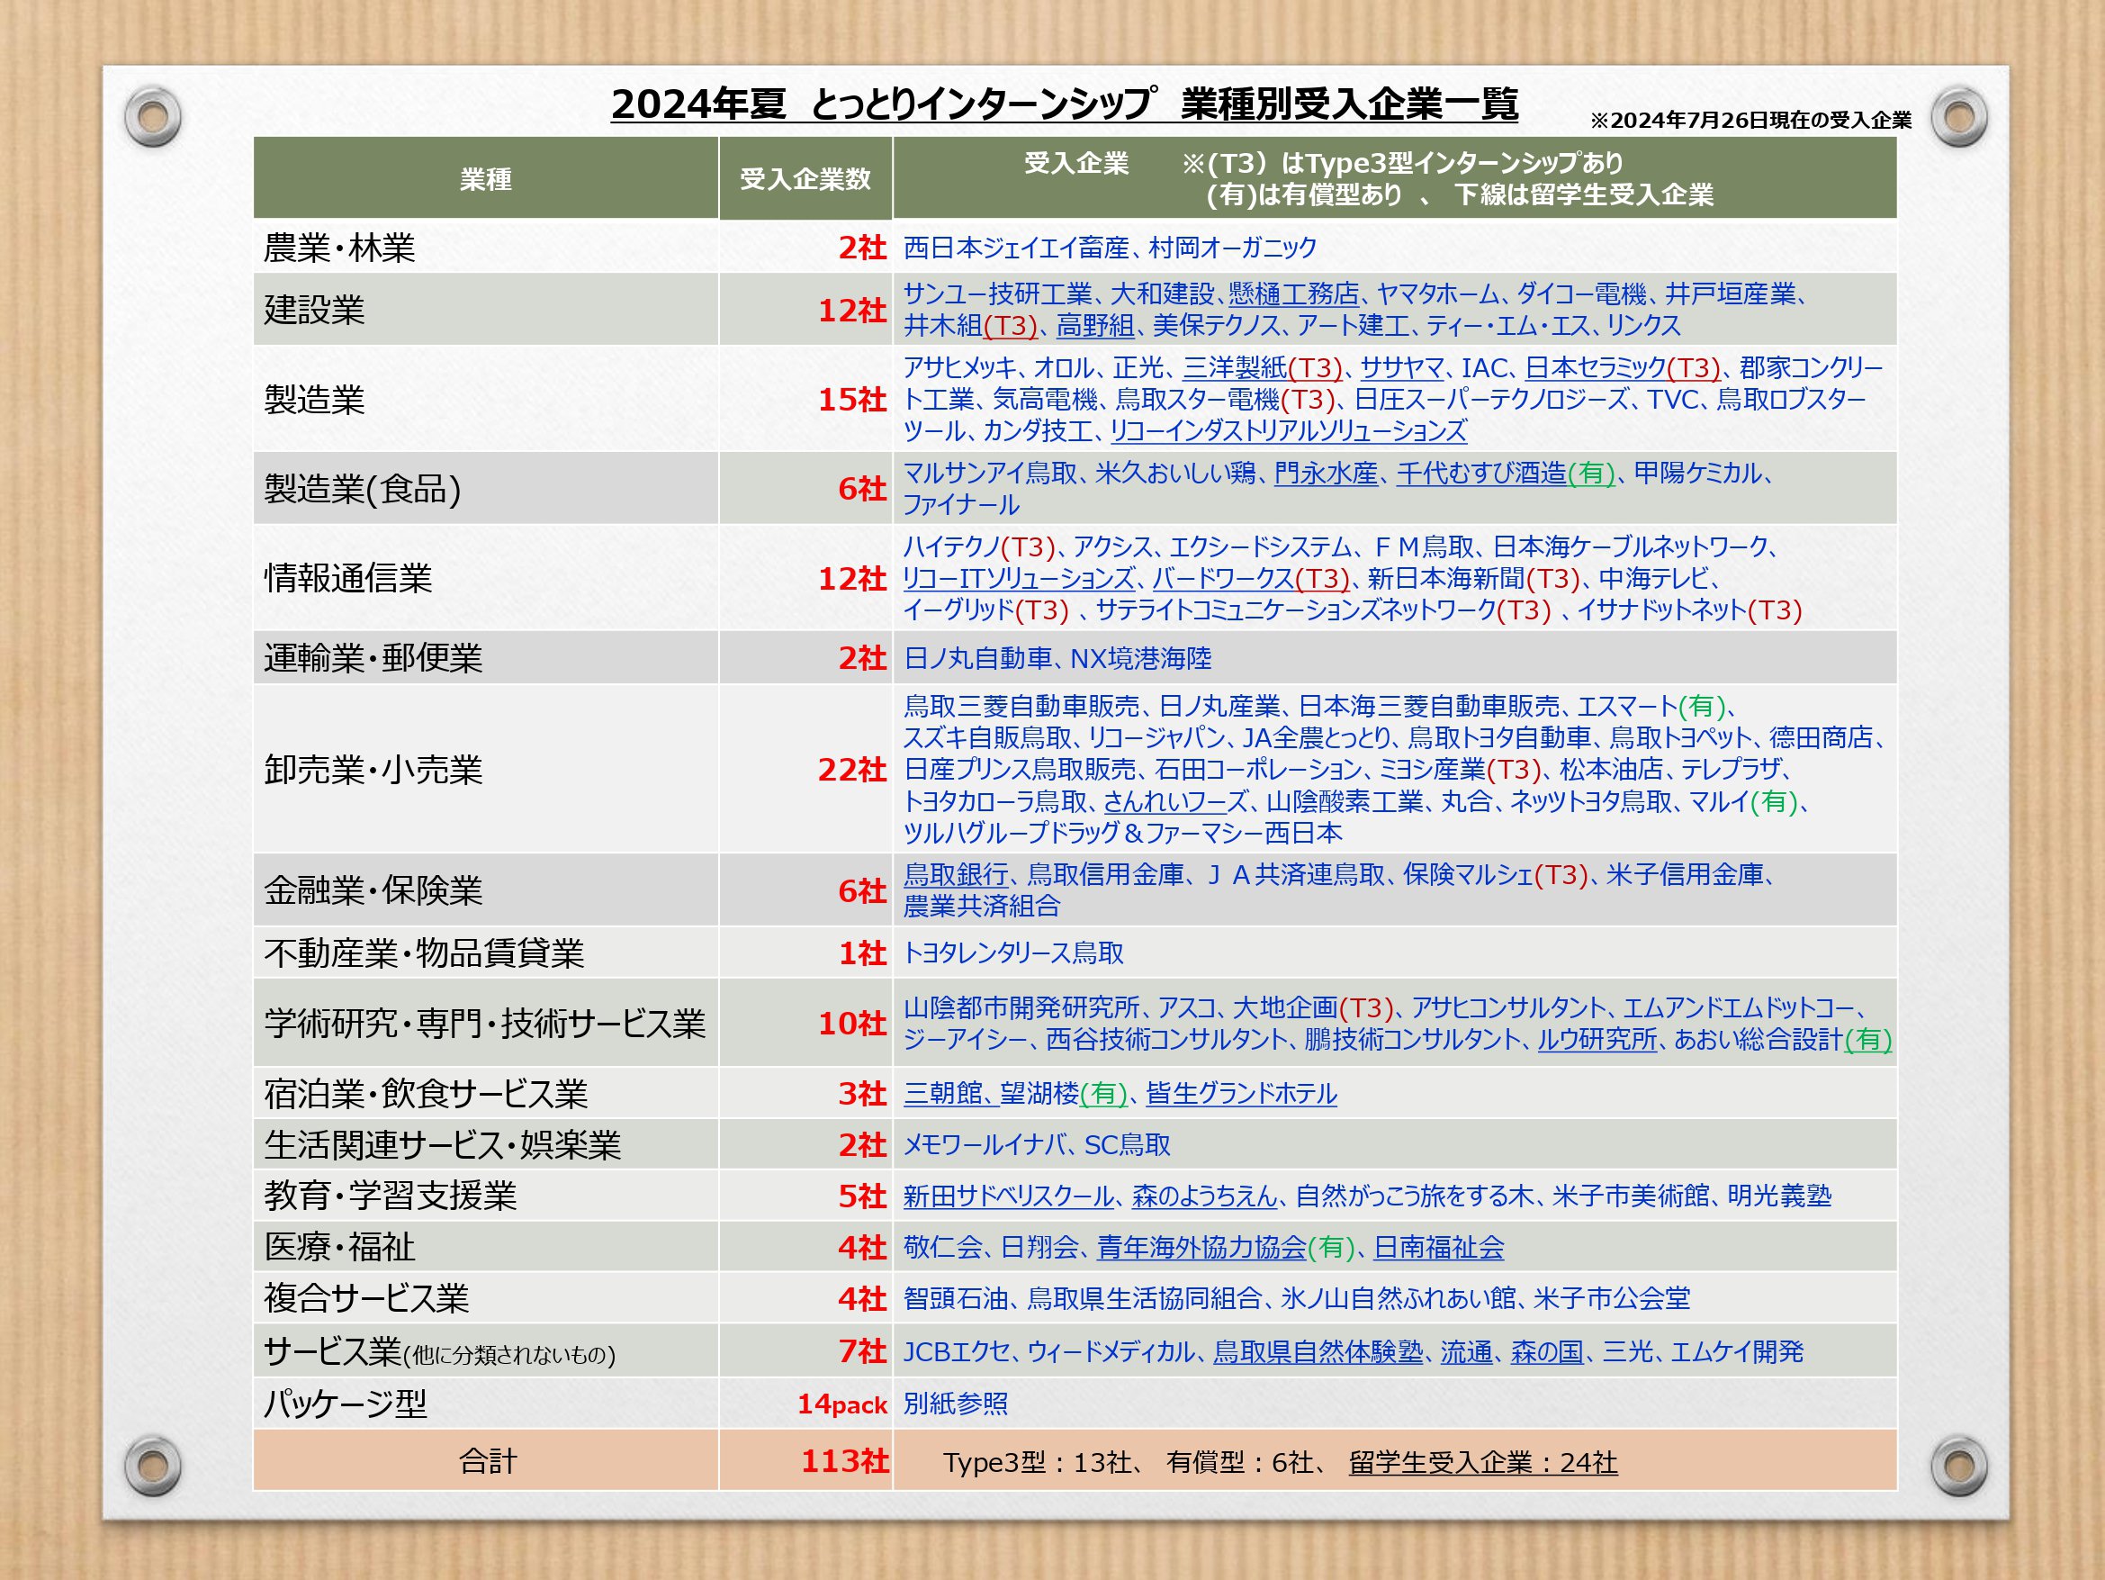Click underlined company '高野組'
This screenshot has height=1580, width=2105.
pos(1094,326)
